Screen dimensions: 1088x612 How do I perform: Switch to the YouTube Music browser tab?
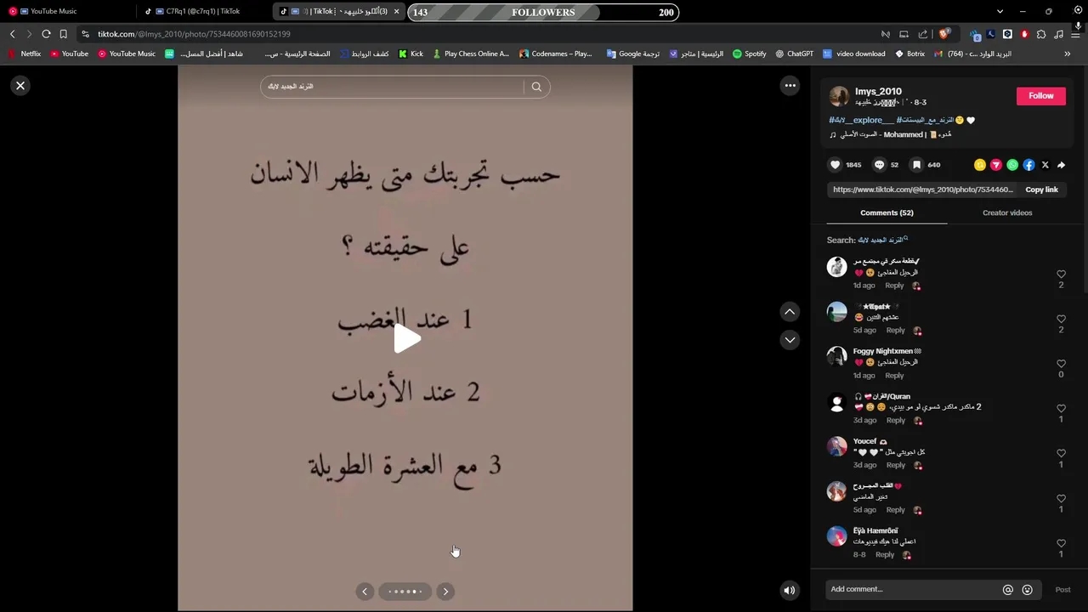click(68, 11)
